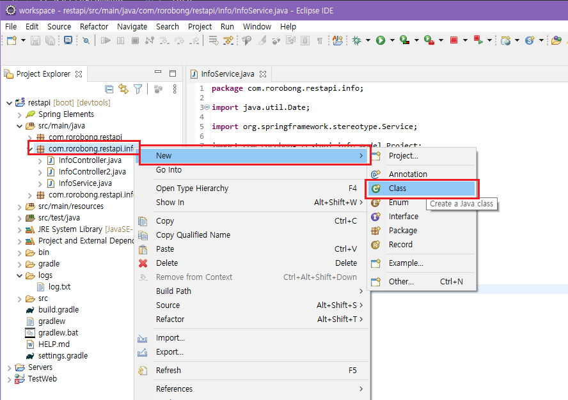
Task: Click the Step Return icon
Action: point(194,40)
